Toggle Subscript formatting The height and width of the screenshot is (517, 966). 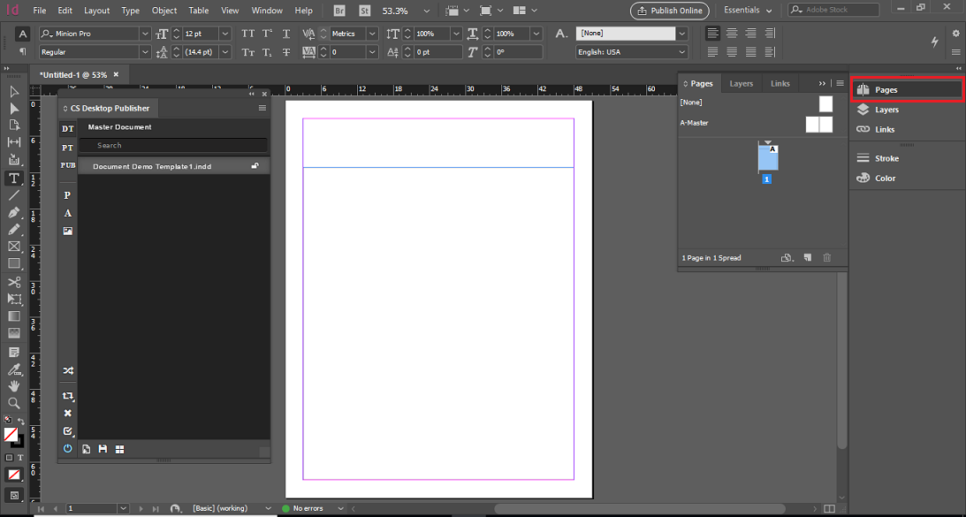(268, 52)
